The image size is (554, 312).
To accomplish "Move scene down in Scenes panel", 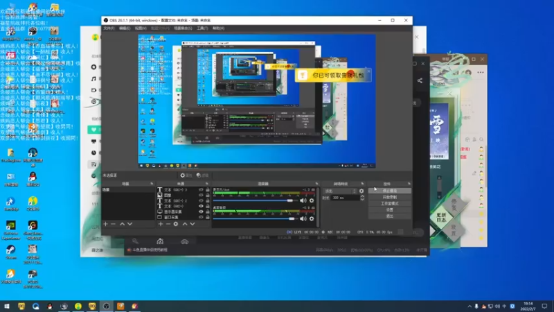I will (x=129, y=224).
